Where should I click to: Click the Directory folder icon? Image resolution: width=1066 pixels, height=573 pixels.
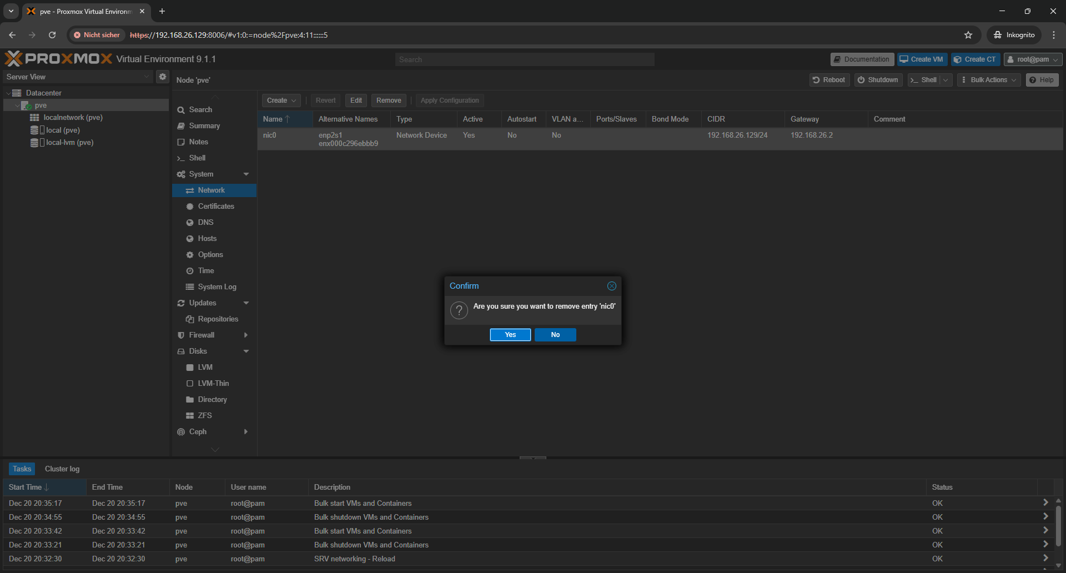coord(190,400)
